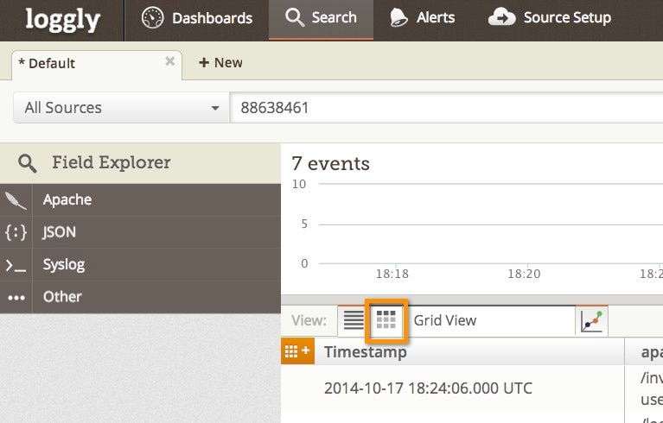This screenshot has height=423, width=663.
Task: Close the Default search tab
Action: (170, 61)
